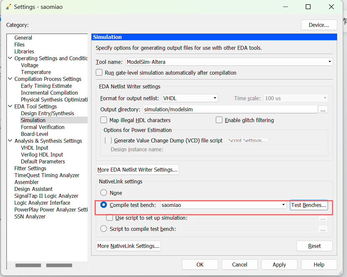Open Voltage settings
The image size is (347, 277).
pos(30,65)
